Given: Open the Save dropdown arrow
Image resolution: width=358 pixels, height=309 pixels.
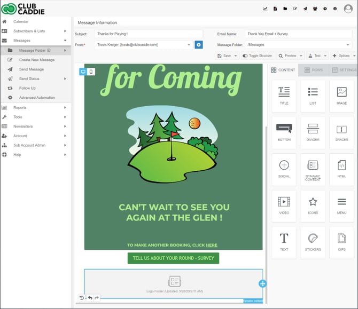Looking at the screenshot, I should click(236, 56).
